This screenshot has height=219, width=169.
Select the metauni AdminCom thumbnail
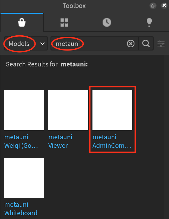(112, 110)
